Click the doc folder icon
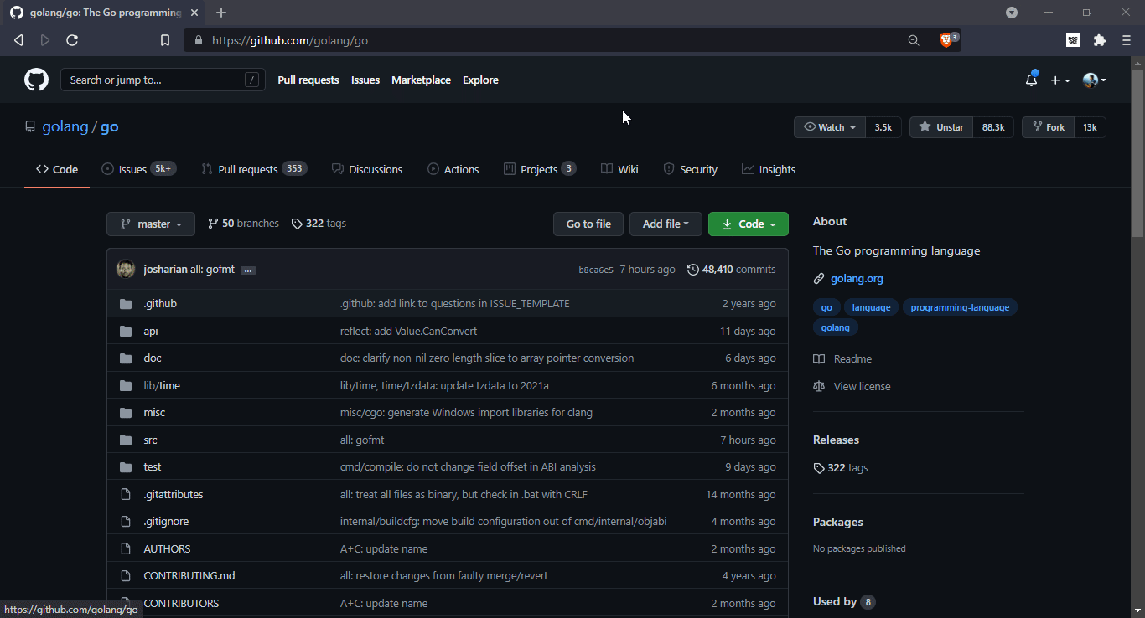Image resolution: width=1145 pixels, height=618 pixels. tap(126, 358)
